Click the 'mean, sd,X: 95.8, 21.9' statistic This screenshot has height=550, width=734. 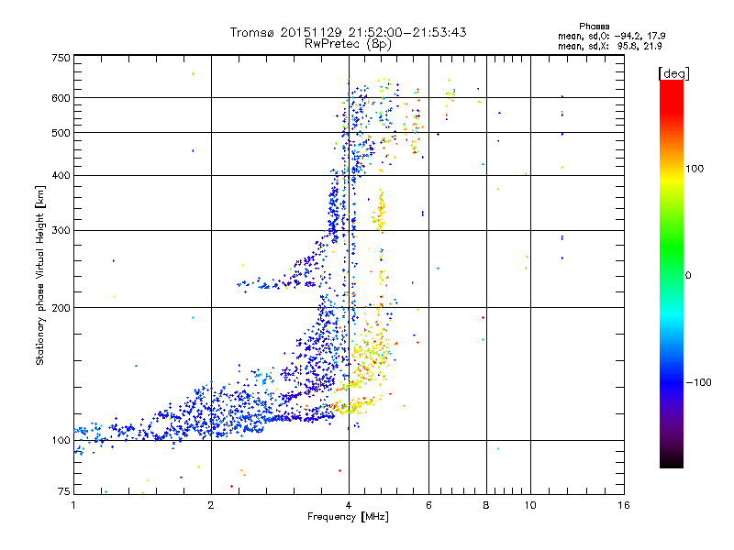609,46
